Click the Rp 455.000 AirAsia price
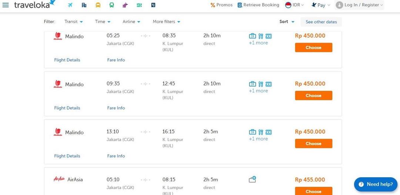 pyautogui.click(x=310, y=180)
